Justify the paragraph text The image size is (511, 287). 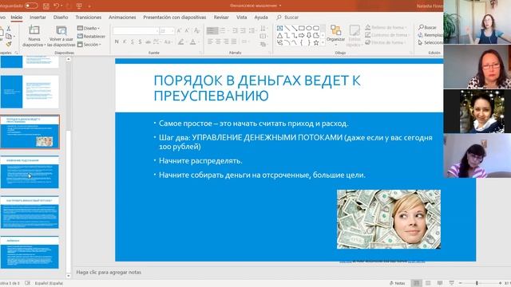(234, 41)
